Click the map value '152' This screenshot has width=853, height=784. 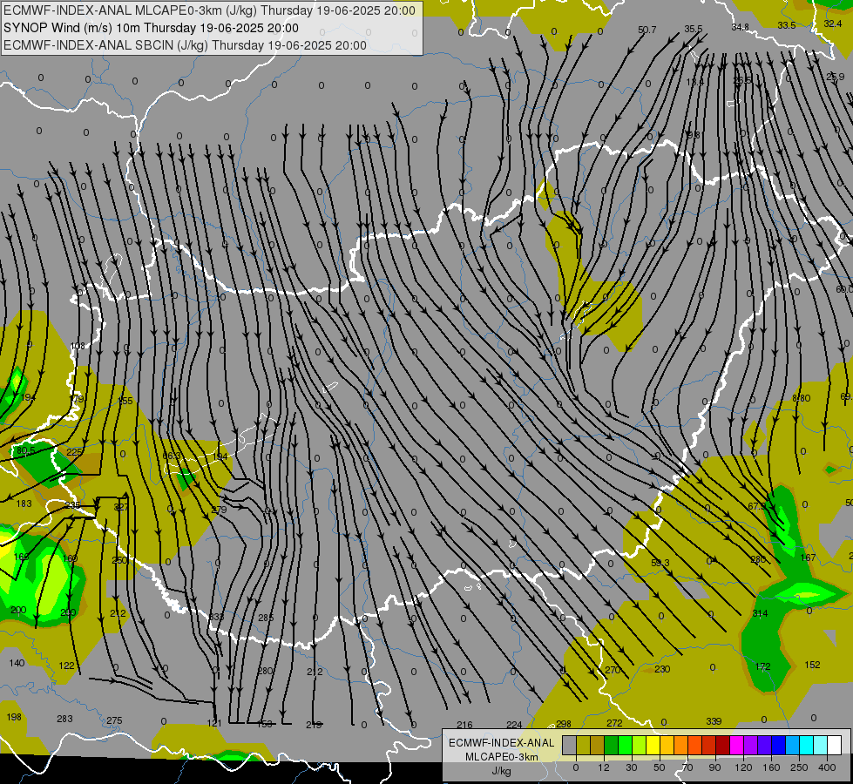pos(812,665)
